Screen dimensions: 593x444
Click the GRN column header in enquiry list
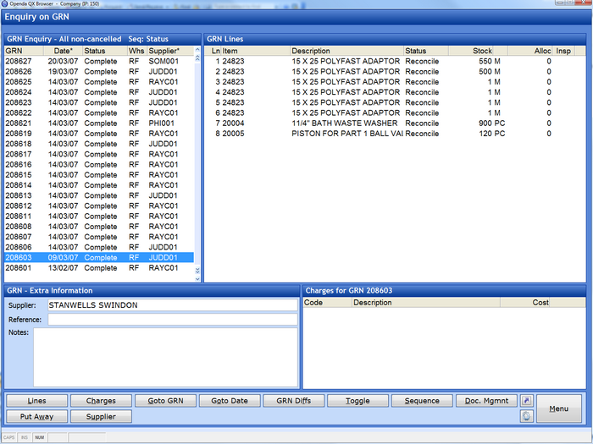click(x=24, y=51)
